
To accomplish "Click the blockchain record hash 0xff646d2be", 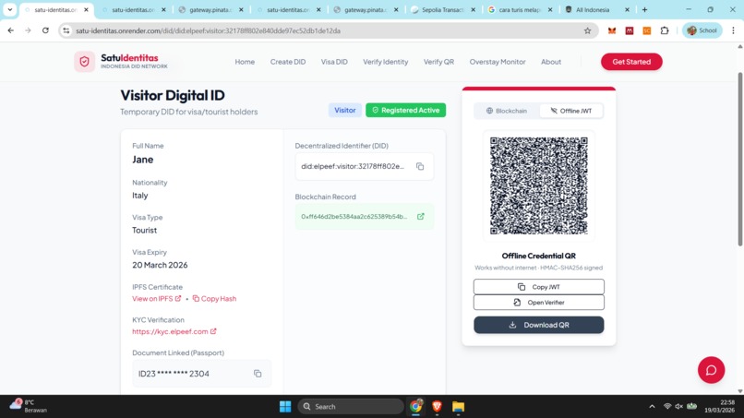I will point(354,216).
